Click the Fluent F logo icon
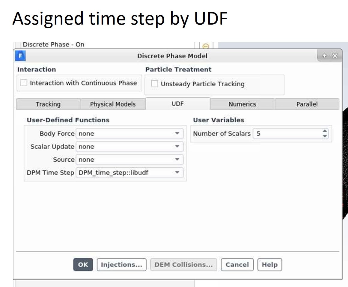The width and height of the screenshot is (348, 287). [x=20, y=55]
